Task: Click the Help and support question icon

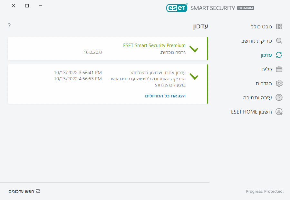Action: click(279, 97)
